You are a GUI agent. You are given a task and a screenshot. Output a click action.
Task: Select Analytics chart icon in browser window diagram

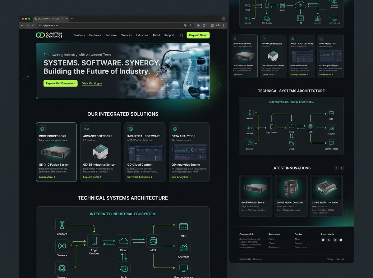point(183,247)
